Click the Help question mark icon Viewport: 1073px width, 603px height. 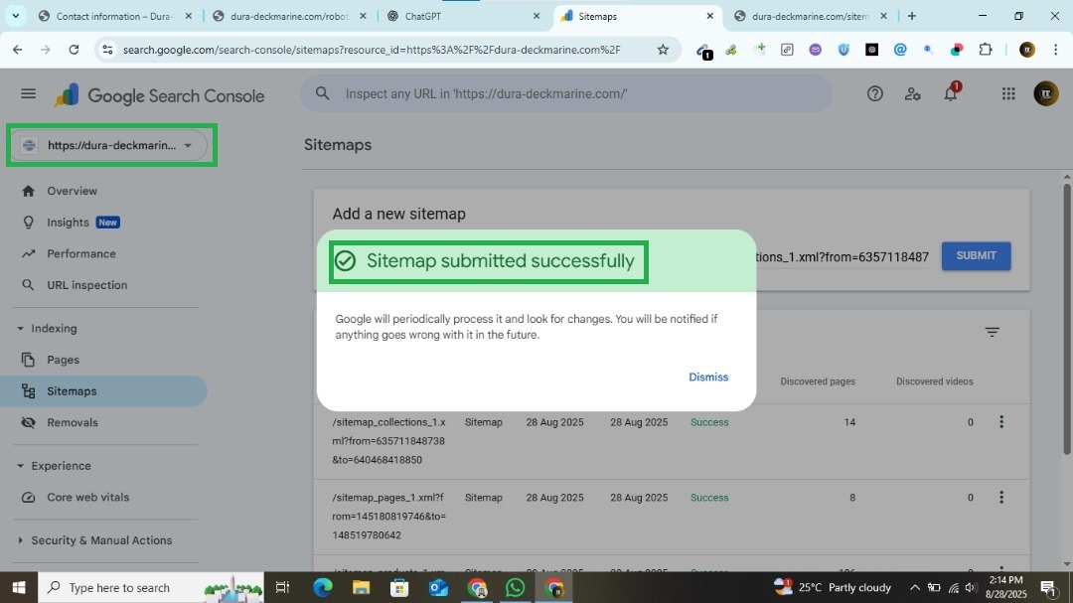[874, 94]
